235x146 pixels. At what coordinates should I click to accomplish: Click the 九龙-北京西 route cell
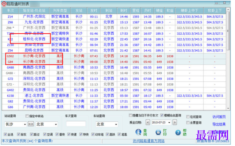34,22
